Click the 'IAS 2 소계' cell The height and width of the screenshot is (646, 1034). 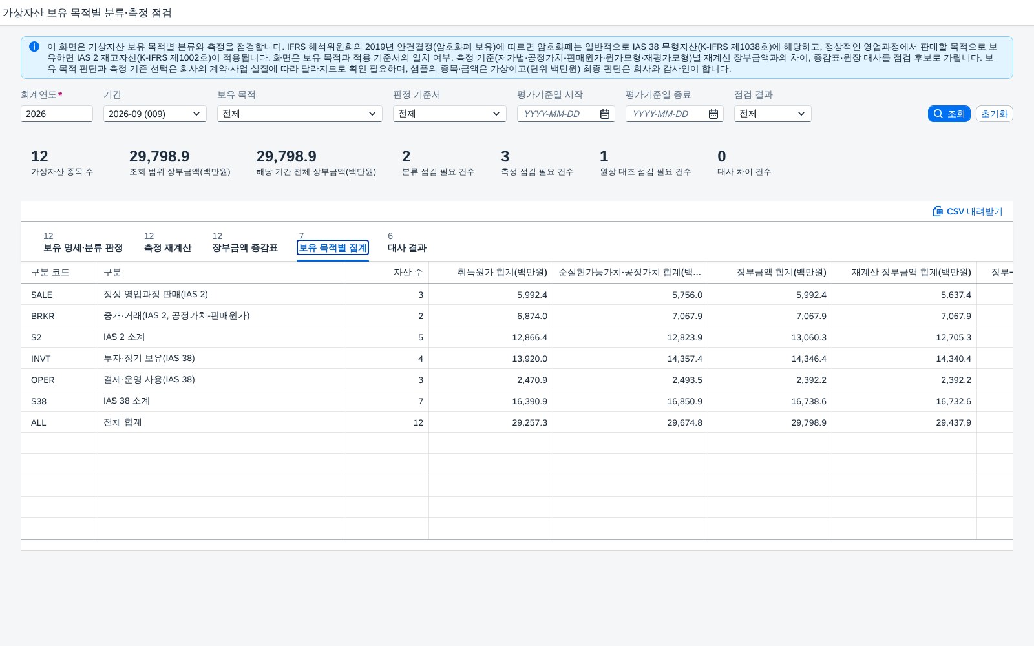222,337
